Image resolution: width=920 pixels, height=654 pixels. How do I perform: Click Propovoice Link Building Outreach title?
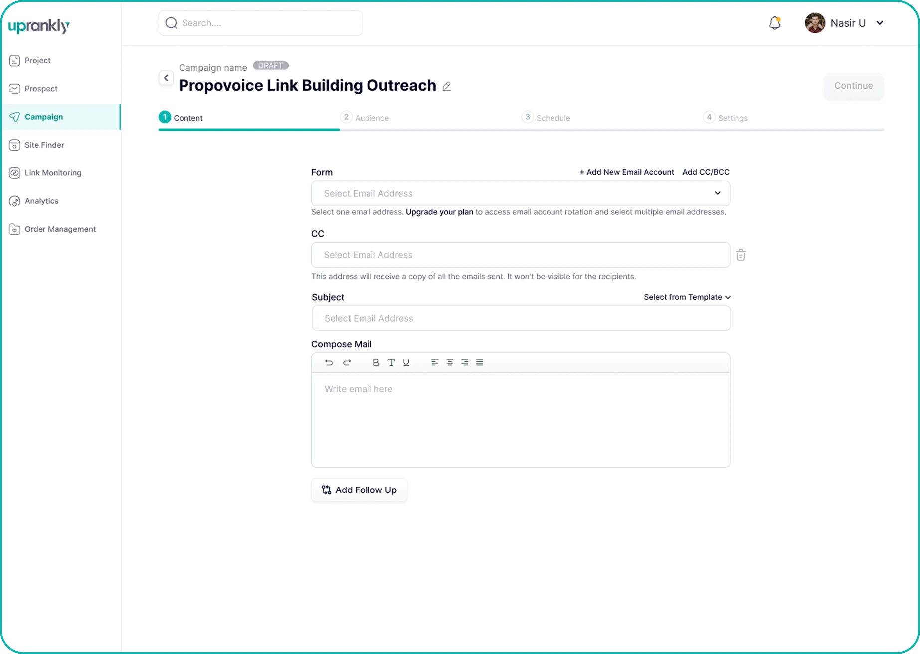point(307,86)
